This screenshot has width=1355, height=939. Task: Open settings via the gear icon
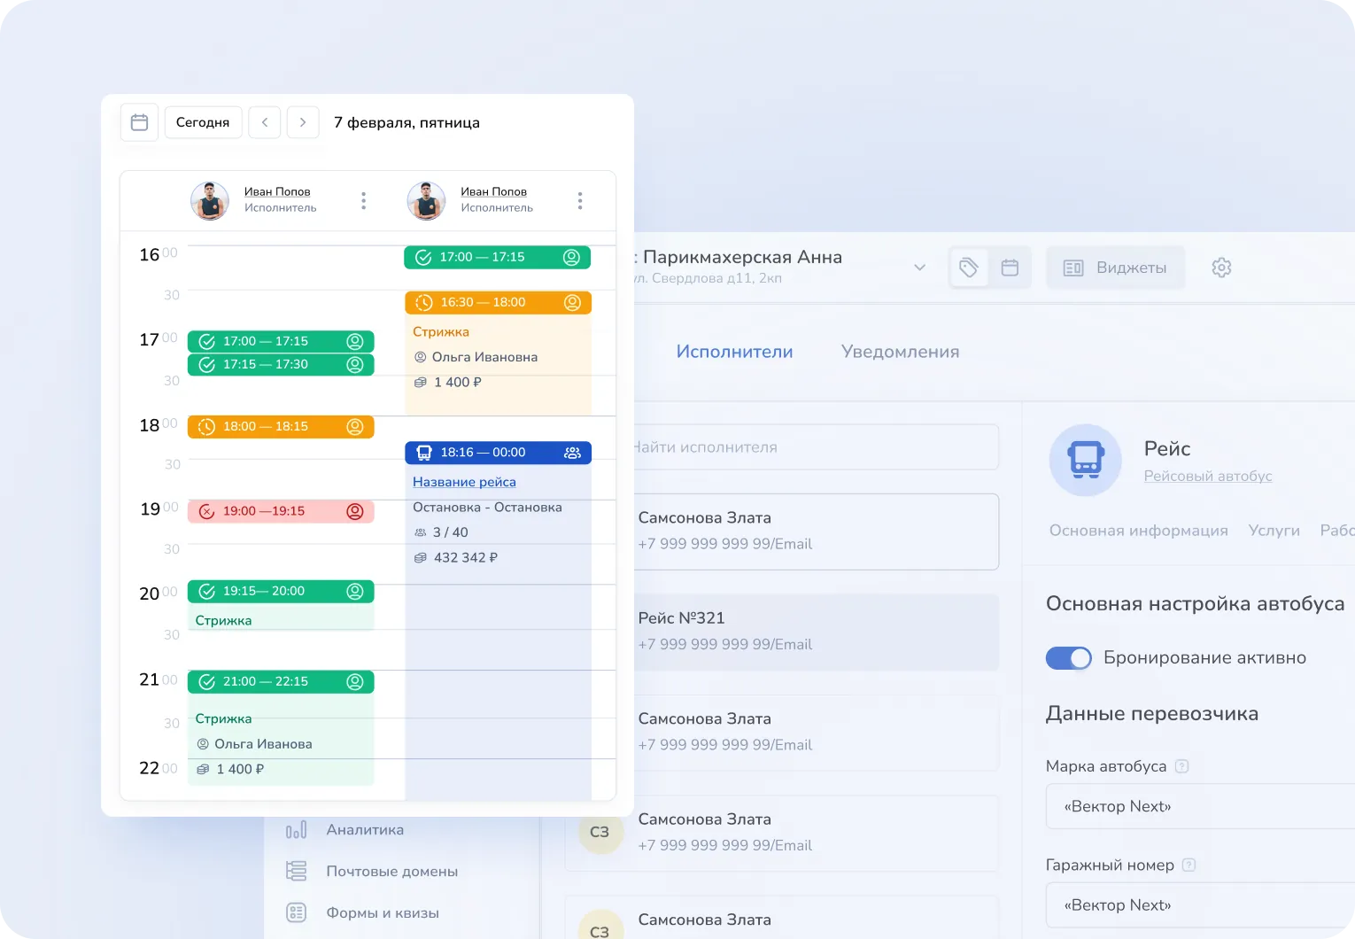click(1221, 267)
